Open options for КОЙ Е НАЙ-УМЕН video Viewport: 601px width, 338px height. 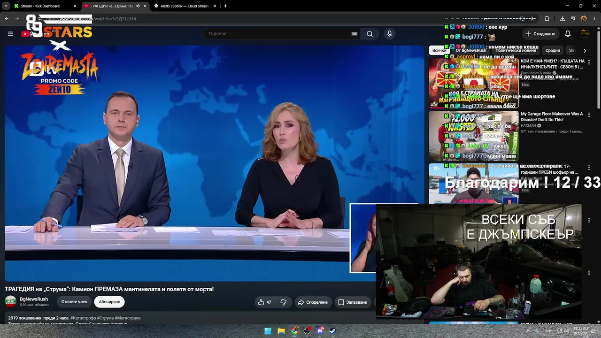click(x=589, y=62)
